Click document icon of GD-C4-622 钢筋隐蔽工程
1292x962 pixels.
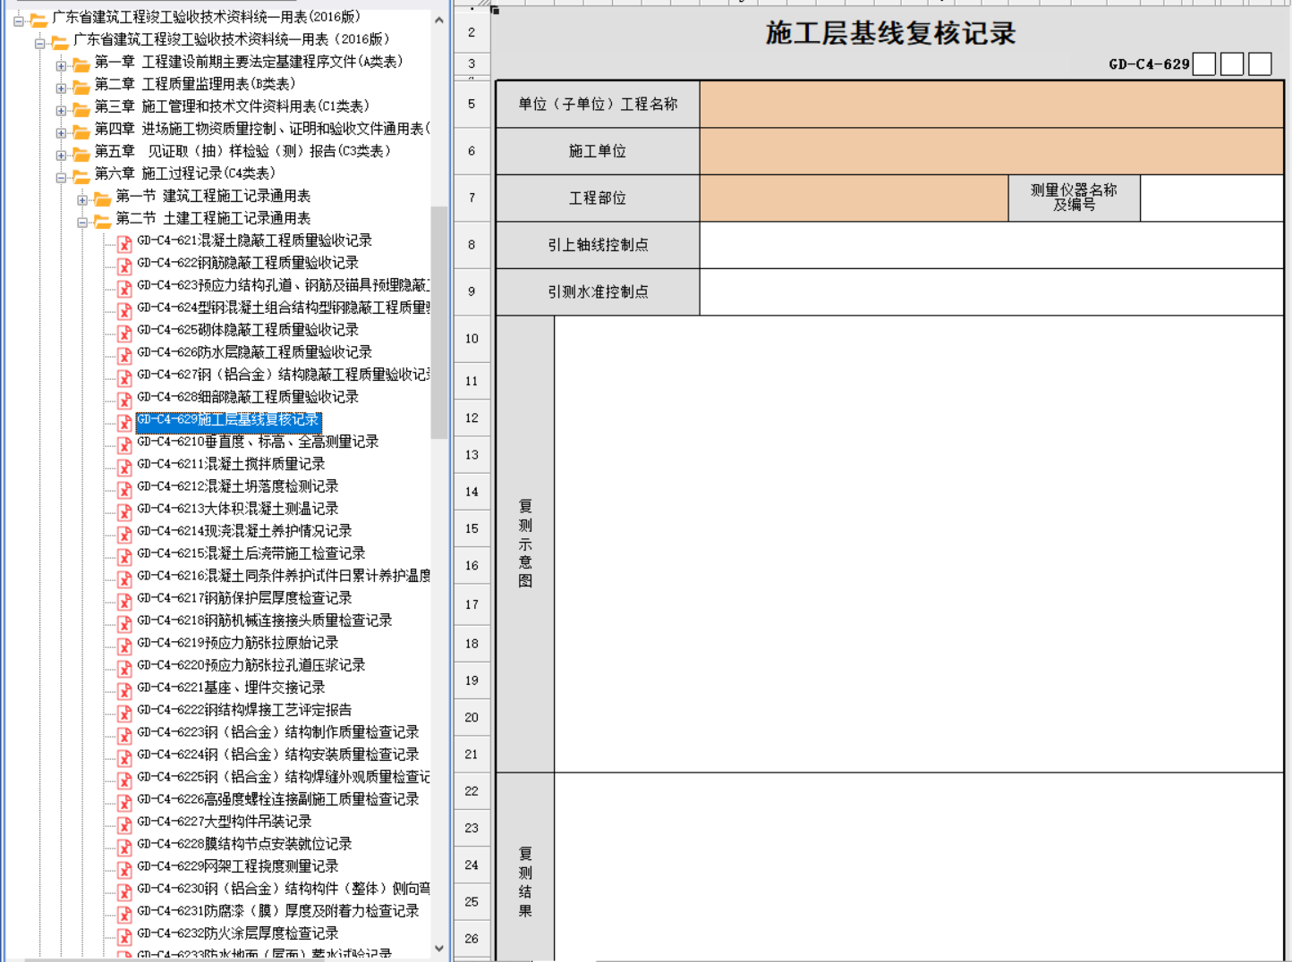(124, 266)
